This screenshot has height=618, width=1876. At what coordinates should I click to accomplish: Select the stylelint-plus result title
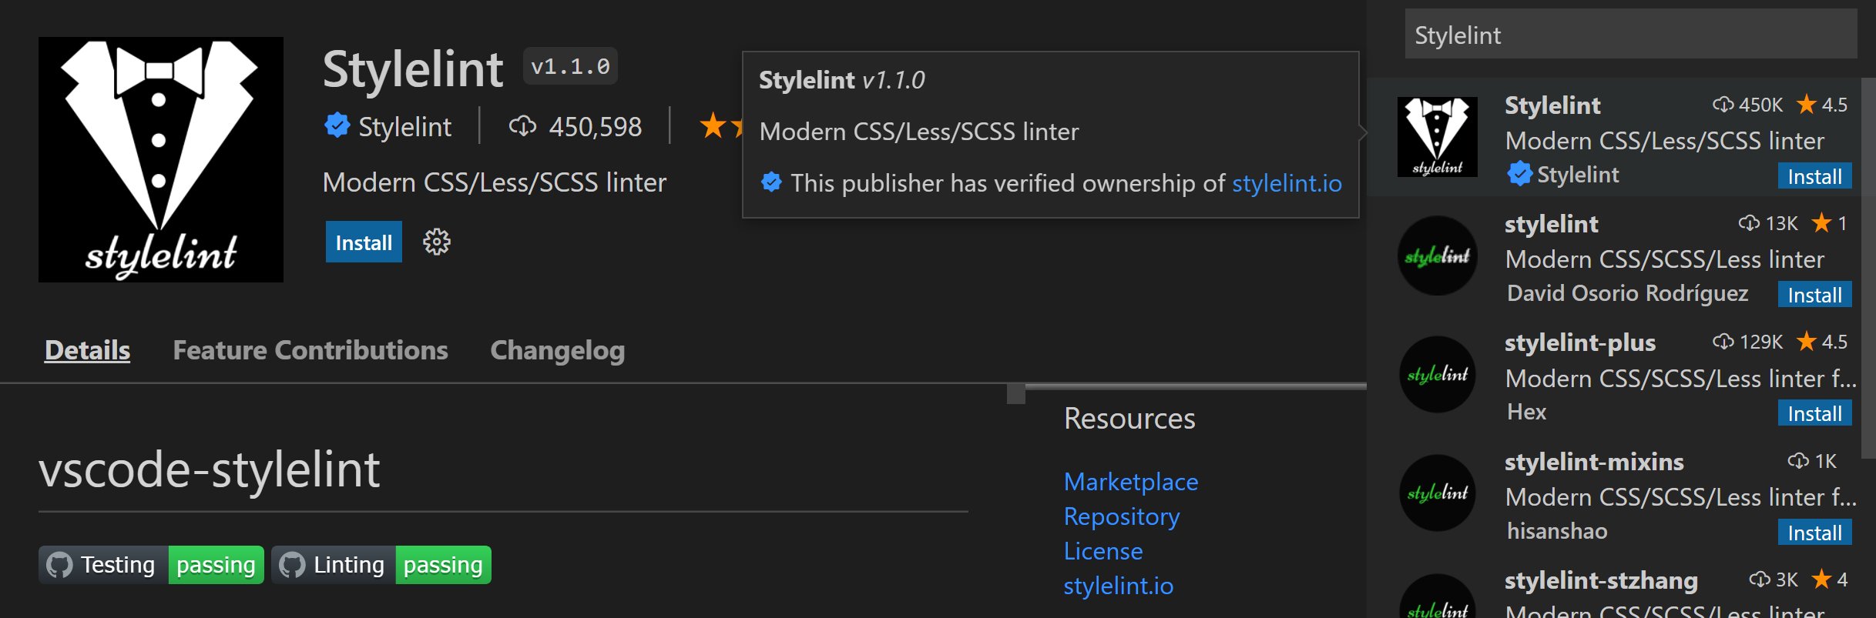coord(1580,342)
